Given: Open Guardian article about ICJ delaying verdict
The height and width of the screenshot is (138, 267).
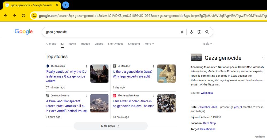Looking at the screenshot, I should [x=66, y=76].
